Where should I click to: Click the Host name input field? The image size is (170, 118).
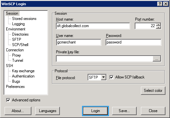coord(93,26)
